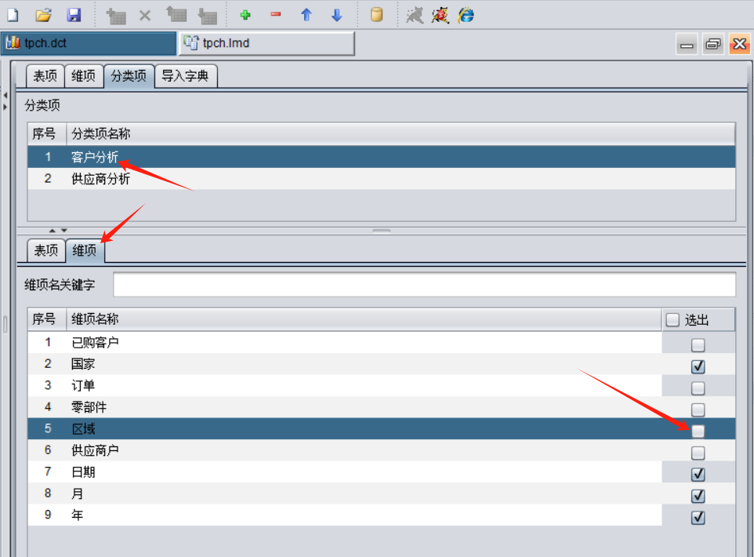The width and height of the screenshot is (754, 557).
Task: Open file with the folder icon
Action: (x=43, y=15)
